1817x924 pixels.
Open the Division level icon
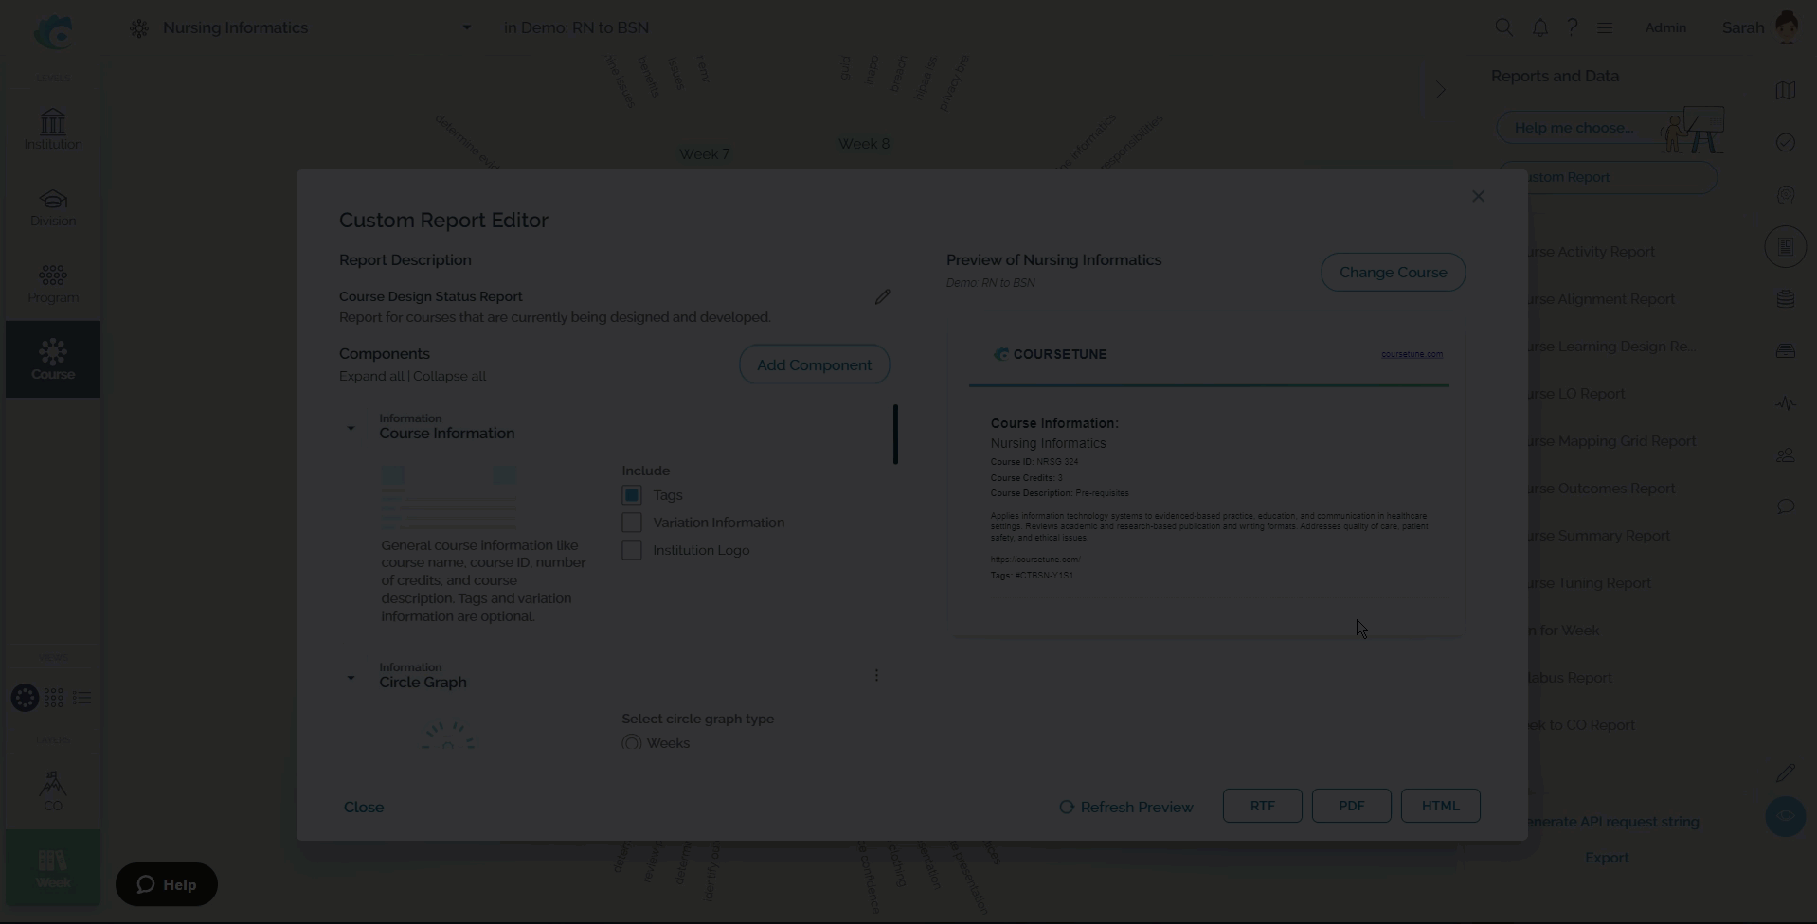pos(53,206)
